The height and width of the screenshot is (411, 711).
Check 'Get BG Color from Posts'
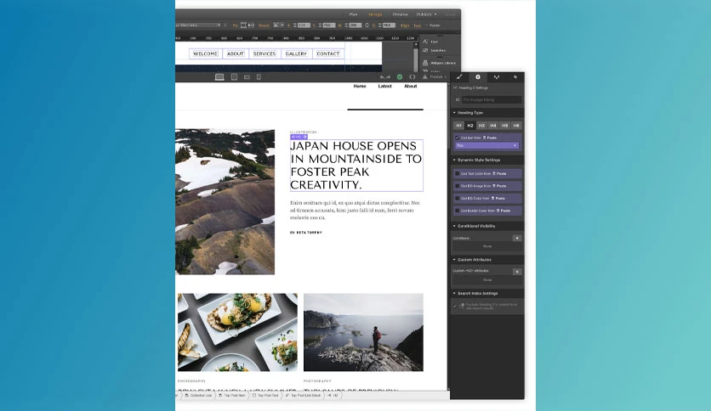tap(457, 198)
